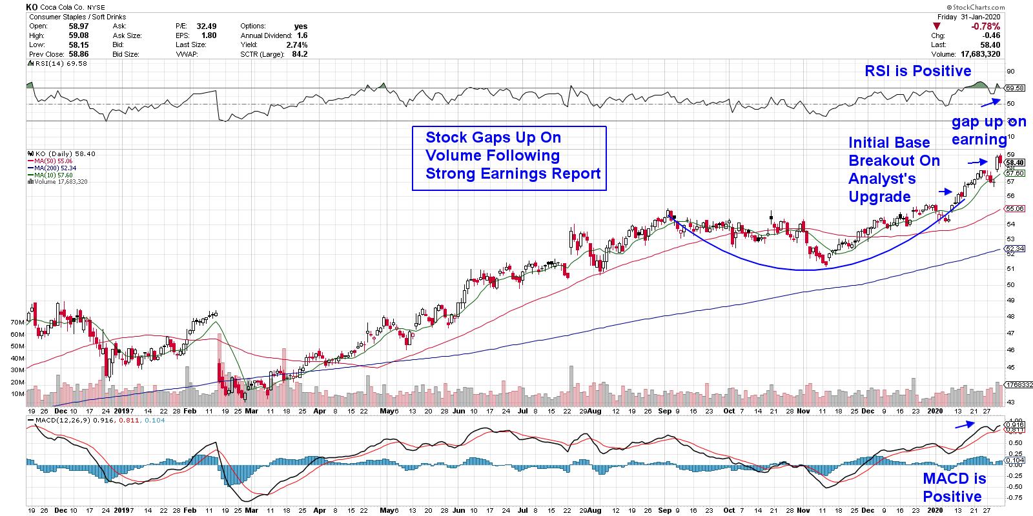Click the Yield value 2.74%
Screen dimensions: 1033x516
point(297,45)
